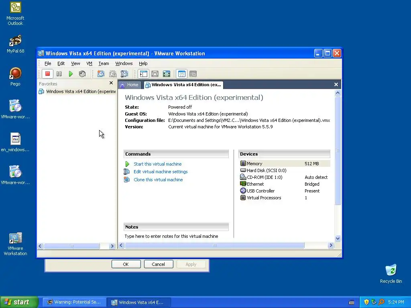The height and width of the screenshot is (308, 411).
Task: Click the icon beside Clone this virtual machine
Action: pos(126,180)
